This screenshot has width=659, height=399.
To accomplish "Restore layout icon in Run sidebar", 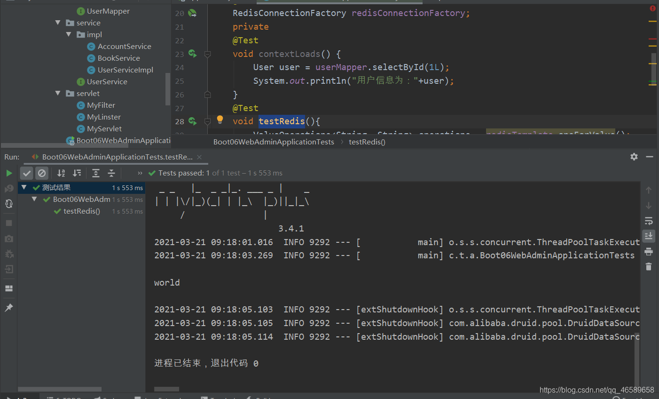I will pyautogui.click(x=9, y=288).
